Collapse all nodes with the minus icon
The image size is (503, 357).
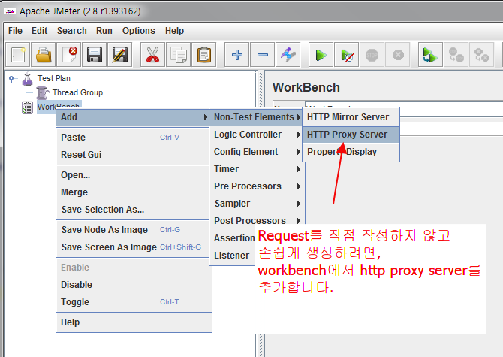pos(263,55)
